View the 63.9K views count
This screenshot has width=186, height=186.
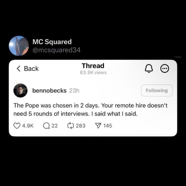pos(93,73)
